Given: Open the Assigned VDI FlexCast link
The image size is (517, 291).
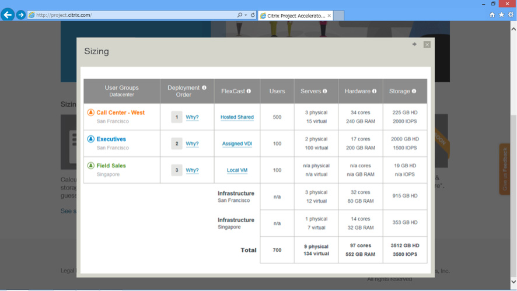Looking at the screenshot, I should 237,143.
